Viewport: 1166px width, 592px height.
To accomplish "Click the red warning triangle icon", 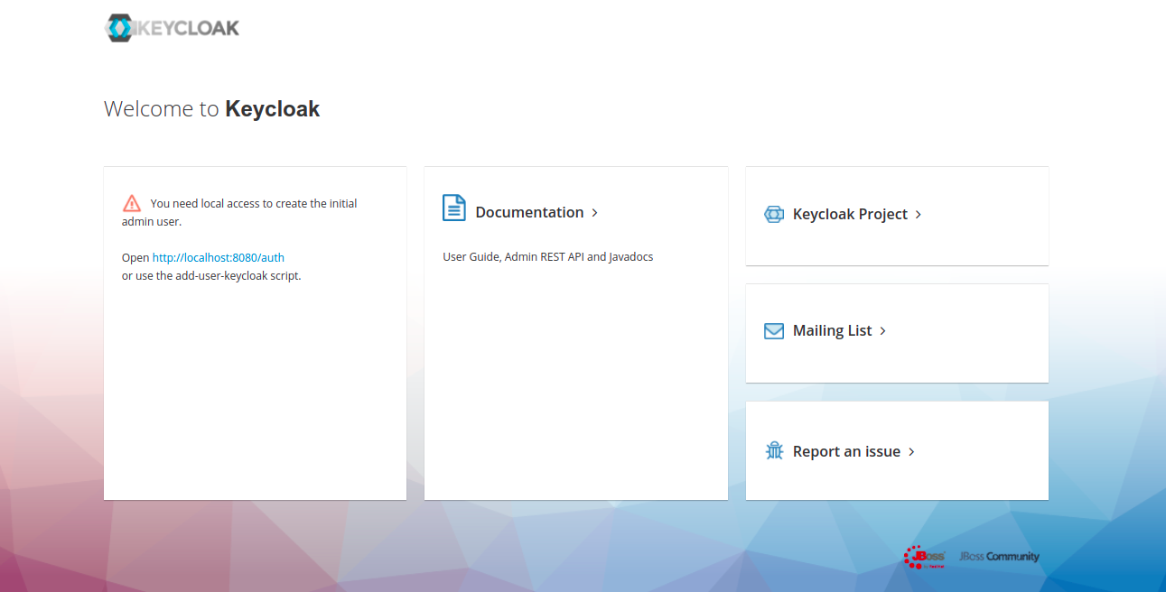I will [132, 203].
